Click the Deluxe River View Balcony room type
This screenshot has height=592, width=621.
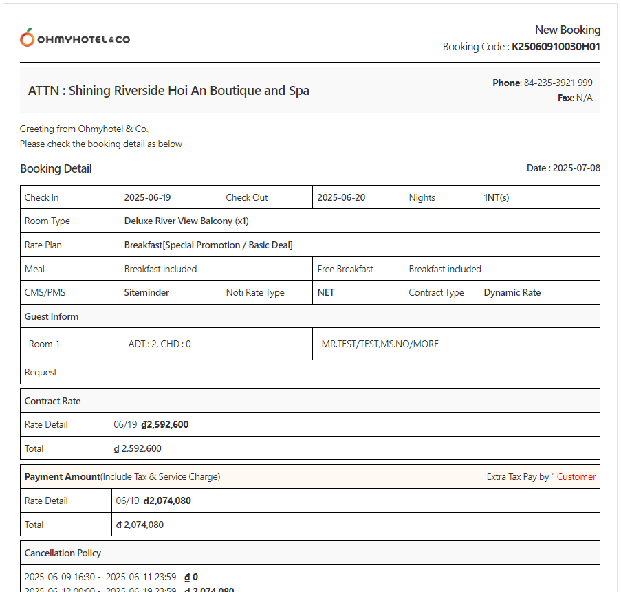tap(186, 221)
